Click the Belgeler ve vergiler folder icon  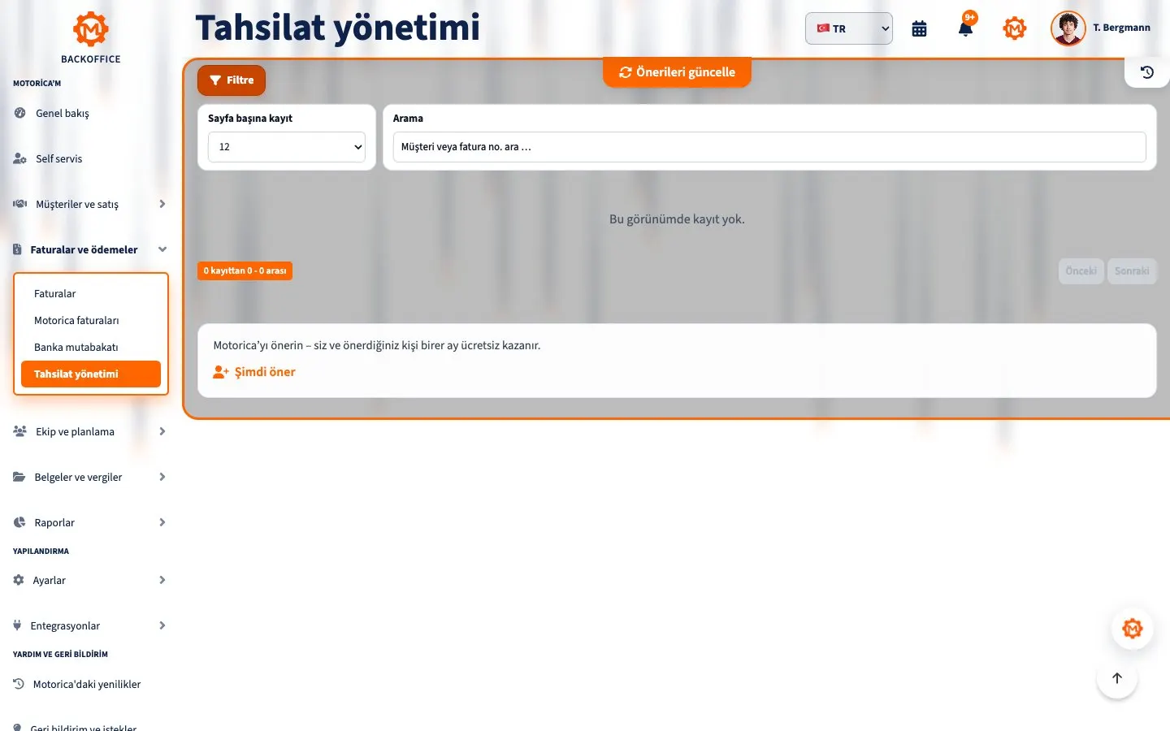[x=19, y=477]
